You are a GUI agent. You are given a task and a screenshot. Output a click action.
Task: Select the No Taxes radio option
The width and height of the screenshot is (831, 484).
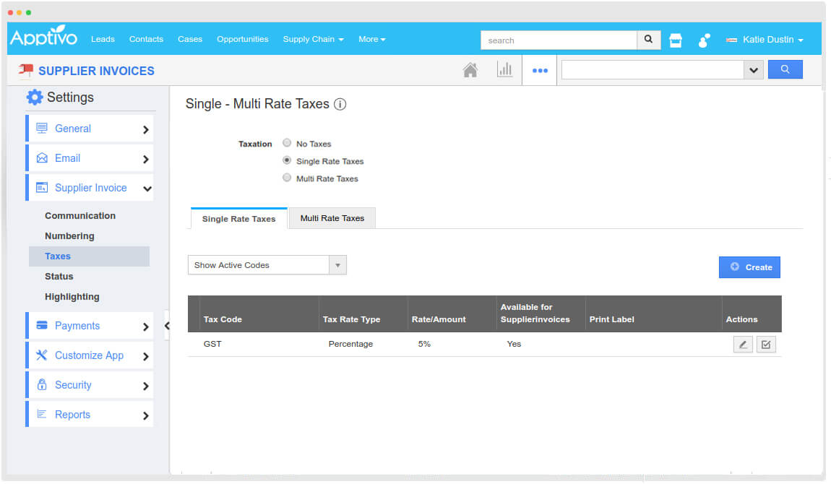[287, 143]
